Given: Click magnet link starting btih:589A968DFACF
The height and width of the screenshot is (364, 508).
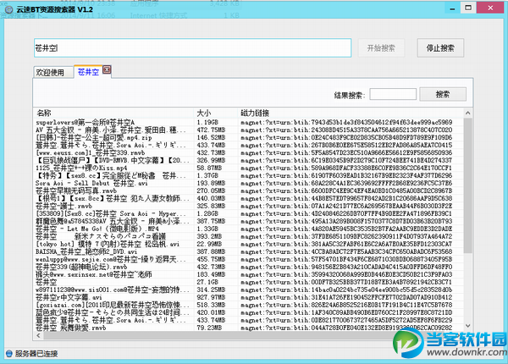Looking at the screenshot, I should click(346, 168).
